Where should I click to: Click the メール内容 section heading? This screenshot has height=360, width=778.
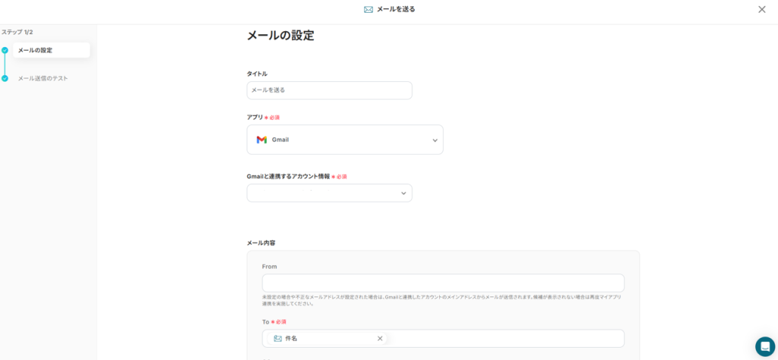pos(261,243)
